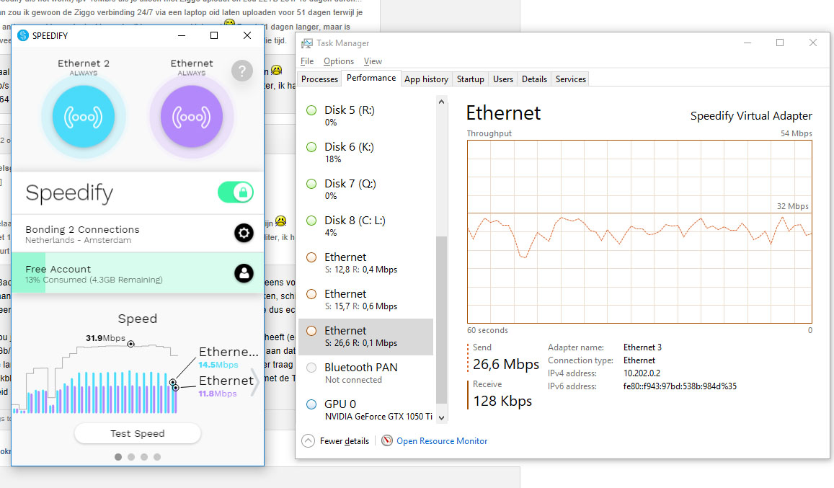Click the 32 Mbps graph scale label
Screen dimensions: 834x488
pyautogui.click(x=792, y=206)
